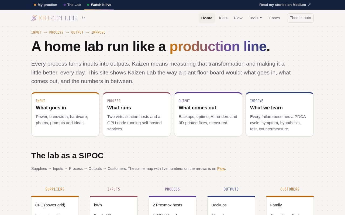The height and width of the screenshot is (215, 345).
Task: Click the PROCESS column header
Action: tap(172, 189)
